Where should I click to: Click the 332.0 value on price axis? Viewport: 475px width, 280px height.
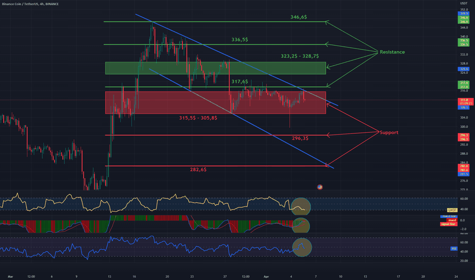(464, 54)
